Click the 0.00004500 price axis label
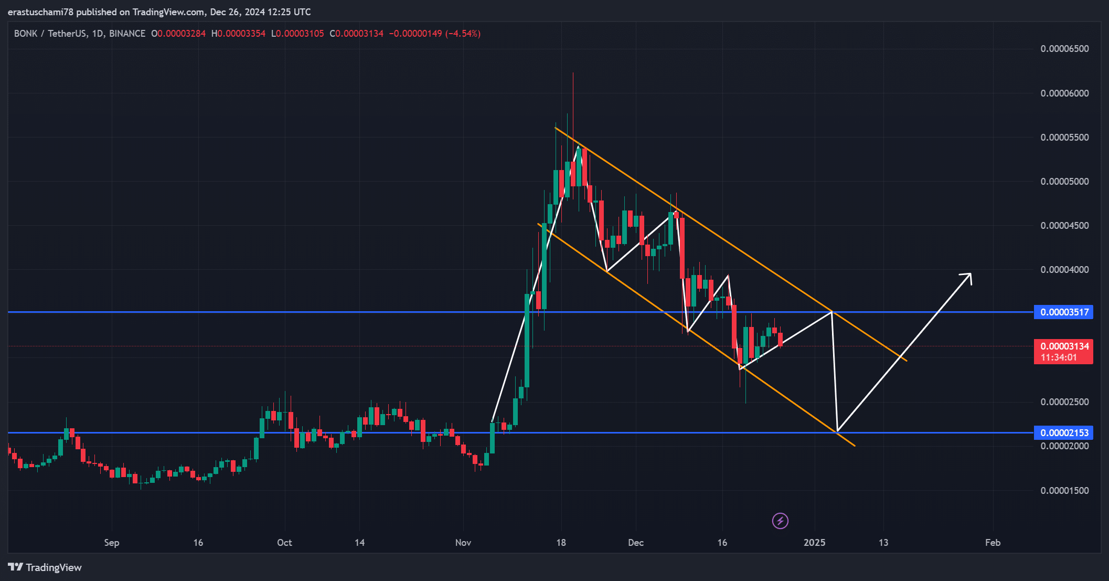Viewport: 1109px width, 581px height. coord(1064,226)
